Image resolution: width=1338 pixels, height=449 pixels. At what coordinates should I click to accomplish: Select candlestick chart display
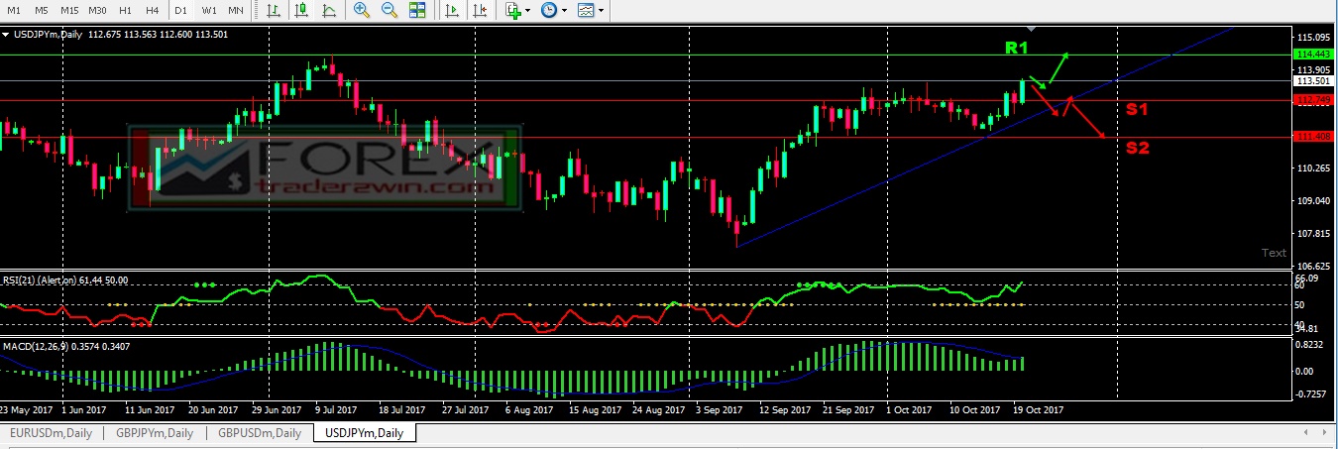pos(301,10)
